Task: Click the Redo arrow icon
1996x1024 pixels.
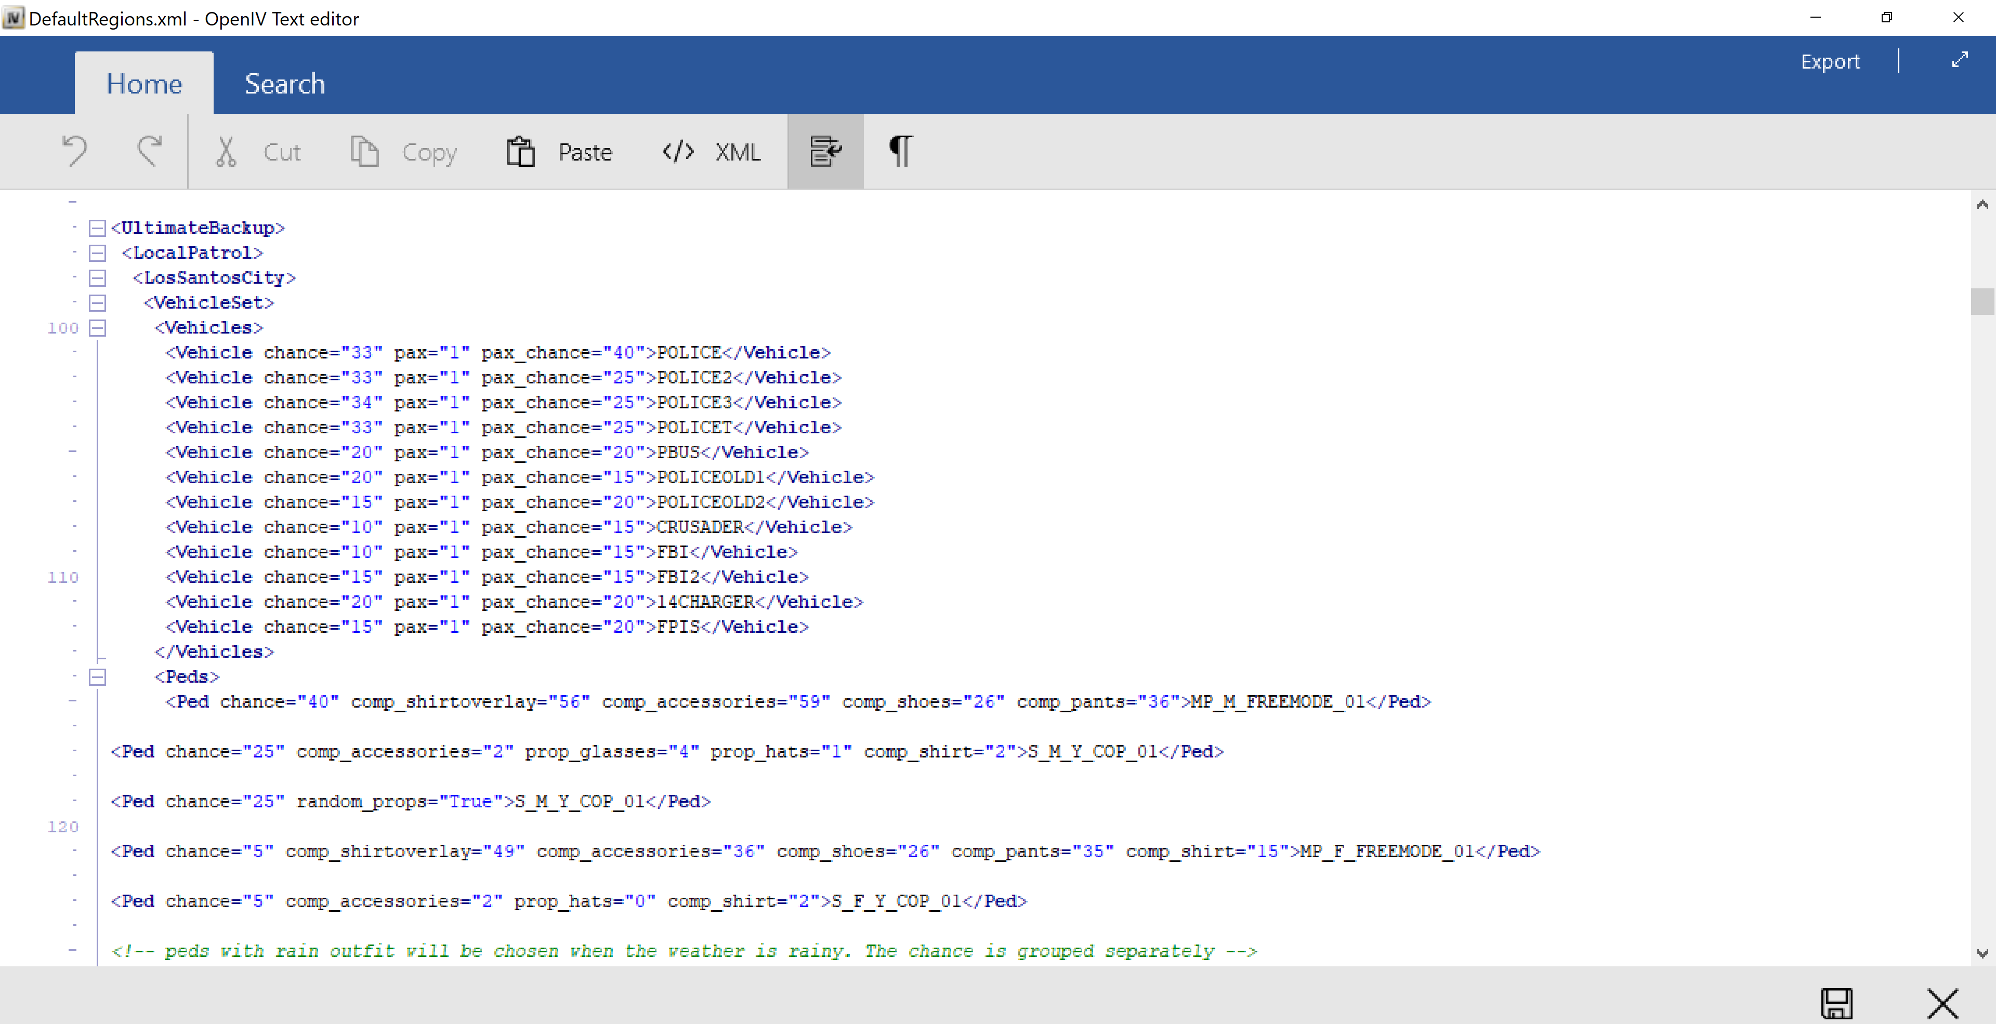Action: (x=150, y=151)
